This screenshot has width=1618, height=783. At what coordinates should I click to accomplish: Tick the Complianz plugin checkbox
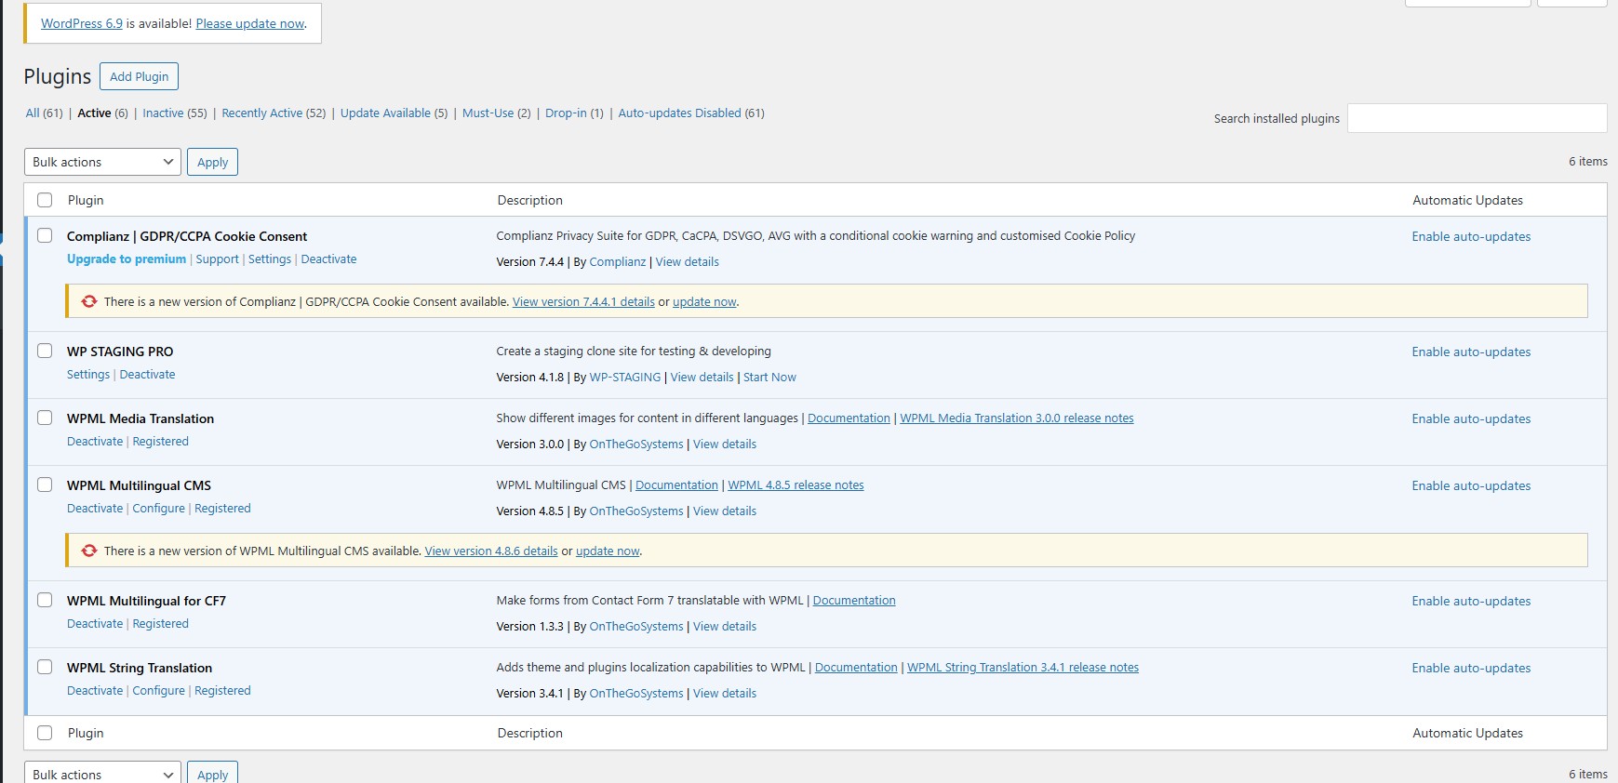(x=45, y=235)
